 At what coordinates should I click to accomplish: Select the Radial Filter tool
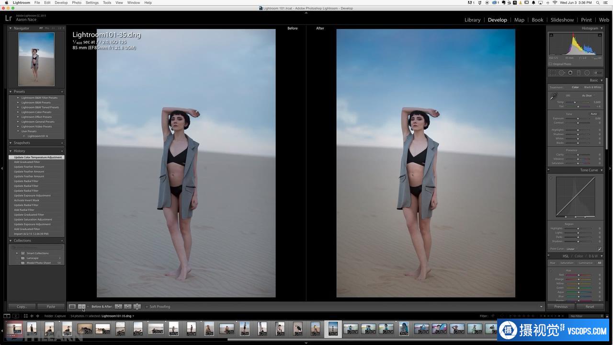coord(587,73)
